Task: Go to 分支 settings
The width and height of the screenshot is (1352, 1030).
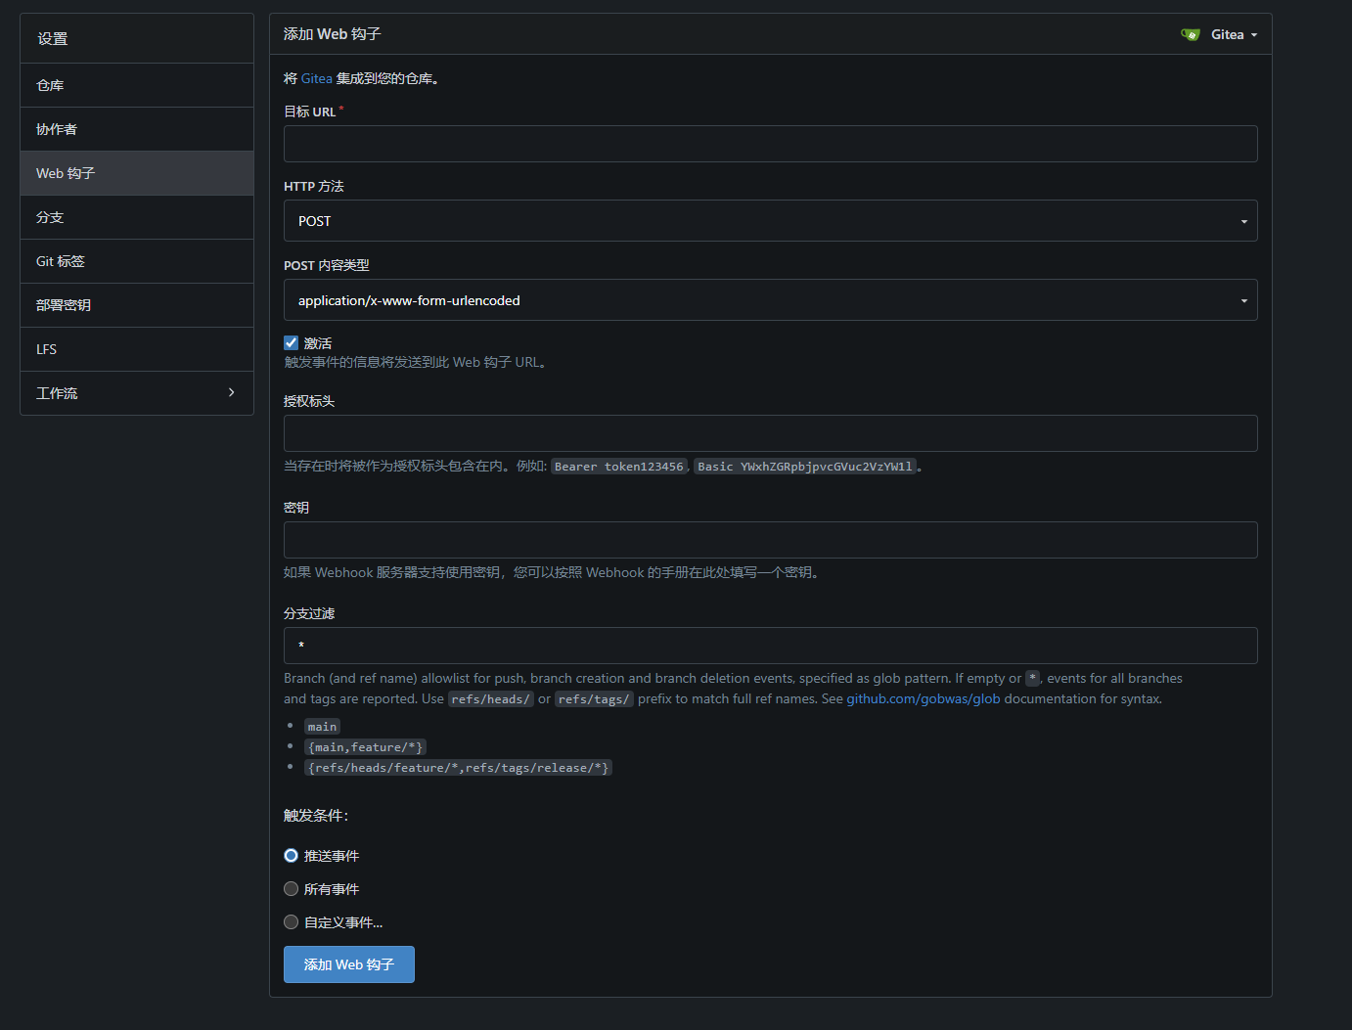Action: click(137, 217)
